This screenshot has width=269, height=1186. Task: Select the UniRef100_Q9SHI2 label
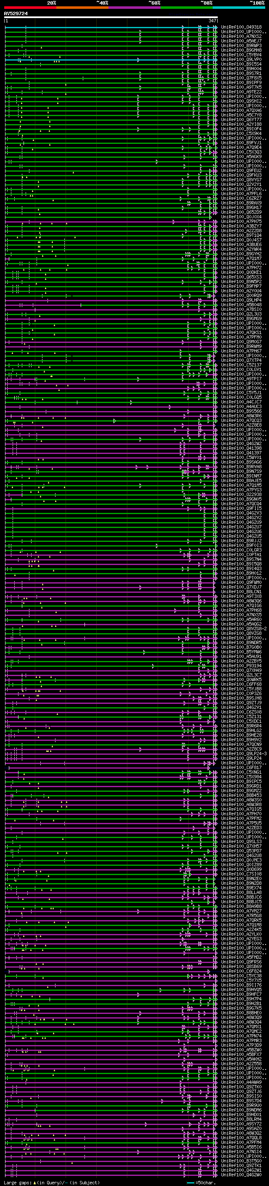pos(241,101)
